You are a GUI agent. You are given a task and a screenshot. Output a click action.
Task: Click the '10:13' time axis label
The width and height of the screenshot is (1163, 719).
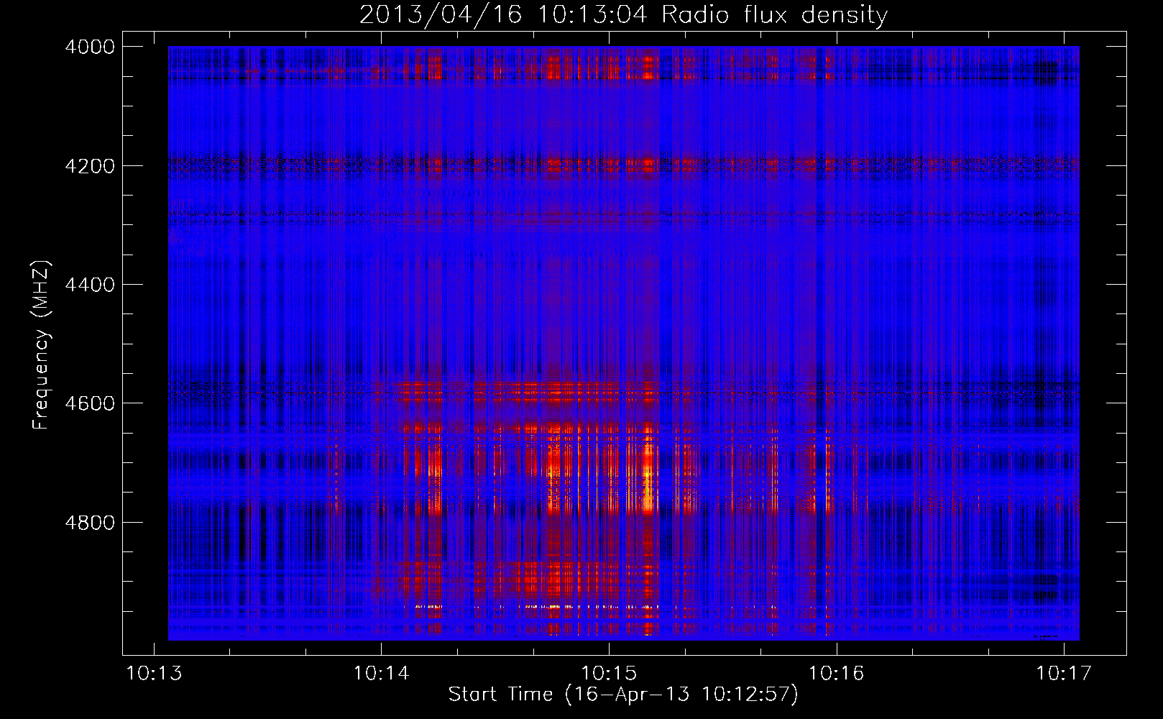pyautogui.click(x=154, y=674)
